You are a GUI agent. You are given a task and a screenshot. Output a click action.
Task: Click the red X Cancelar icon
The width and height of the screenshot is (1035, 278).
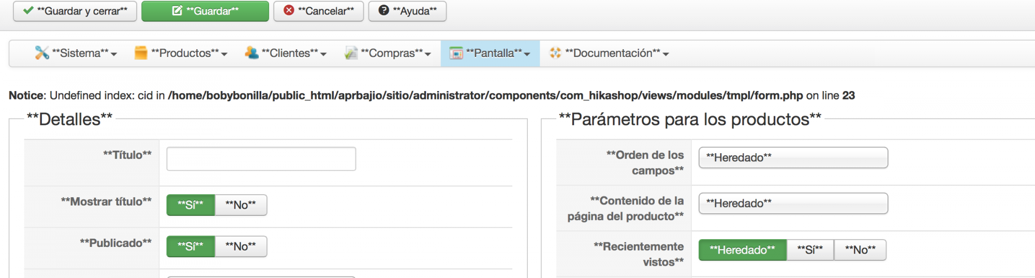click(x=289, y=10)
